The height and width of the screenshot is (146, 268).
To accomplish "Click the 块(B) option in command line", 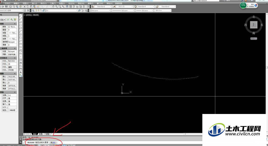I will pyautogui.click(x=53, y=143).
